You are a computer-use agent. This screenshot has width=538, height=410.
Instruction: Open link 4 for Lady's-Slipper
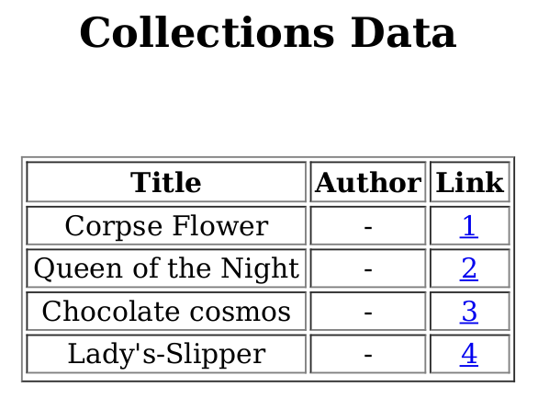coord(469,354)
